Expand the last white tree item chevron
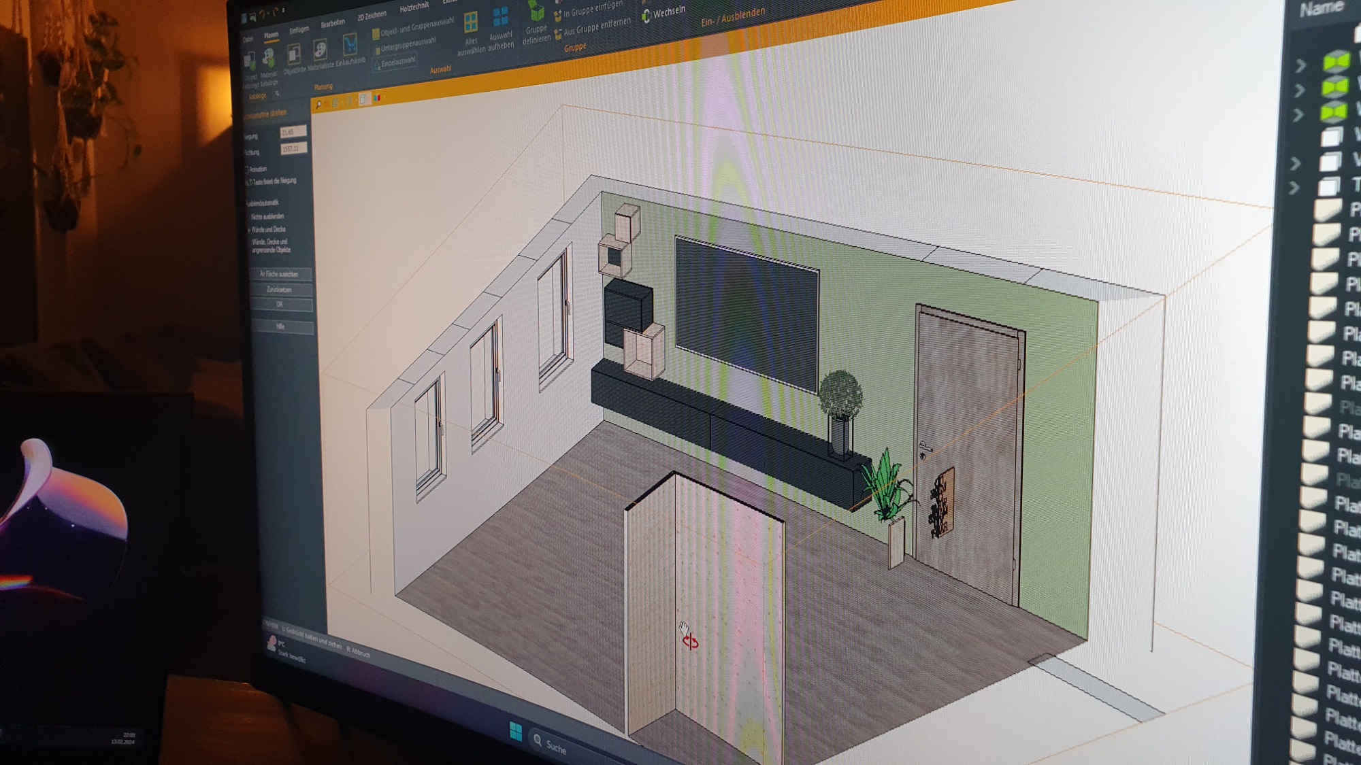 (1294, 188)
